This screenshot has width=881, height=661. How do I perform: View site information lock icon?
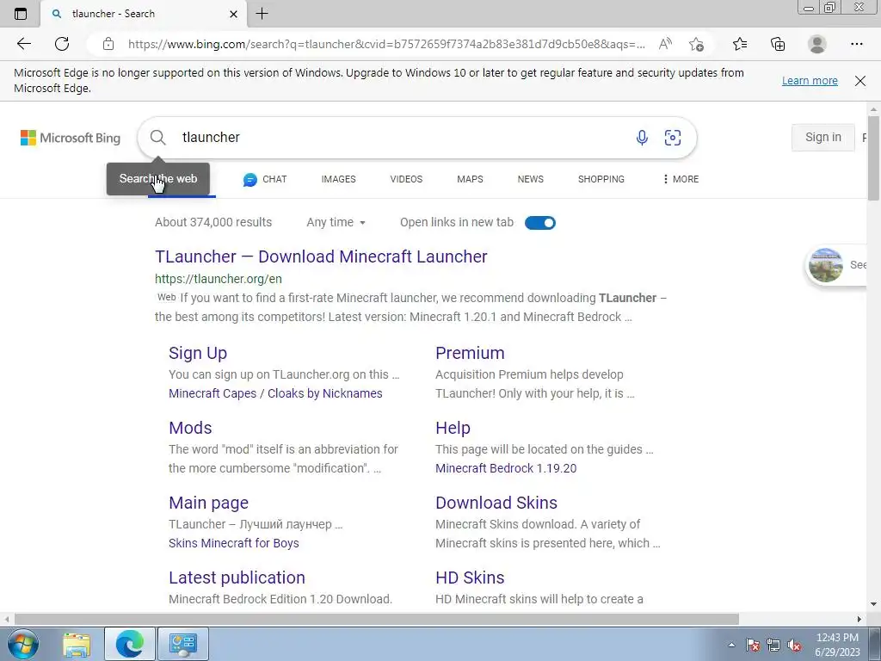coord(108,44)
